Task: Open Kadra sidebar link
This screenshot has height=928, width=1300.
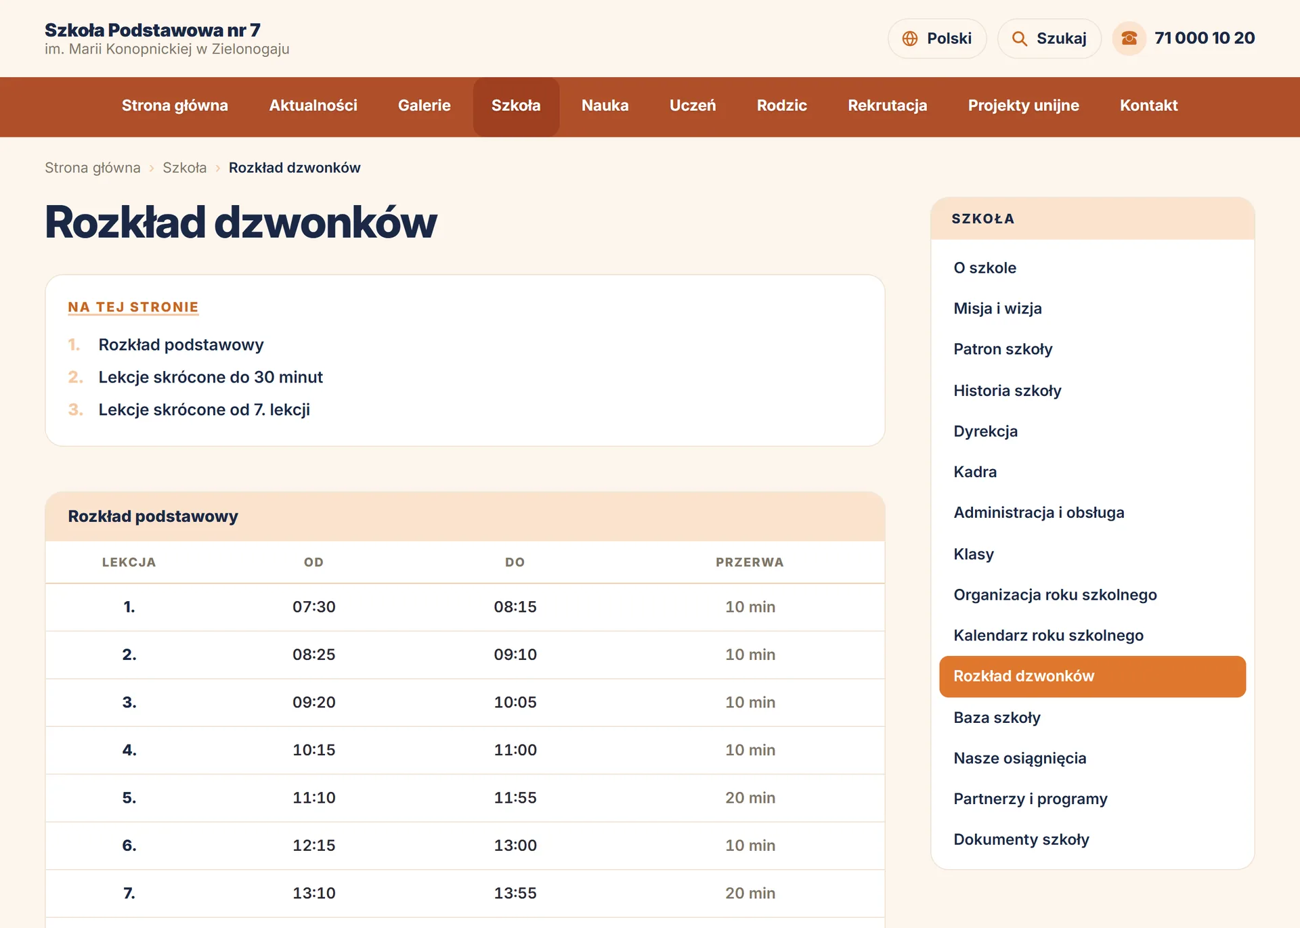Action: pyautogui.click(x=1092, y=472)
